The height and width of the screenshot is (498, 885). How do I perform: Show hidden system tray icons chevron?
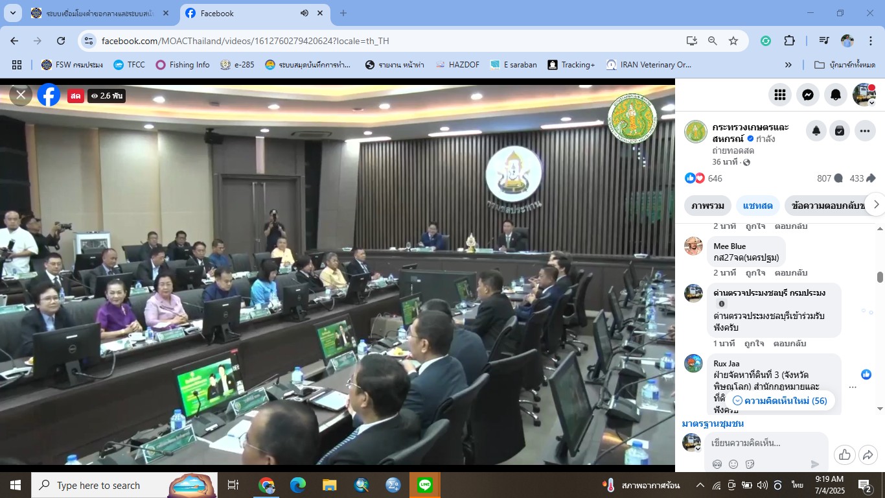point(700,485)
